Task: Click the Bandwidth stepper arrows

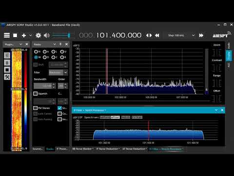Action: click(54, 86)
